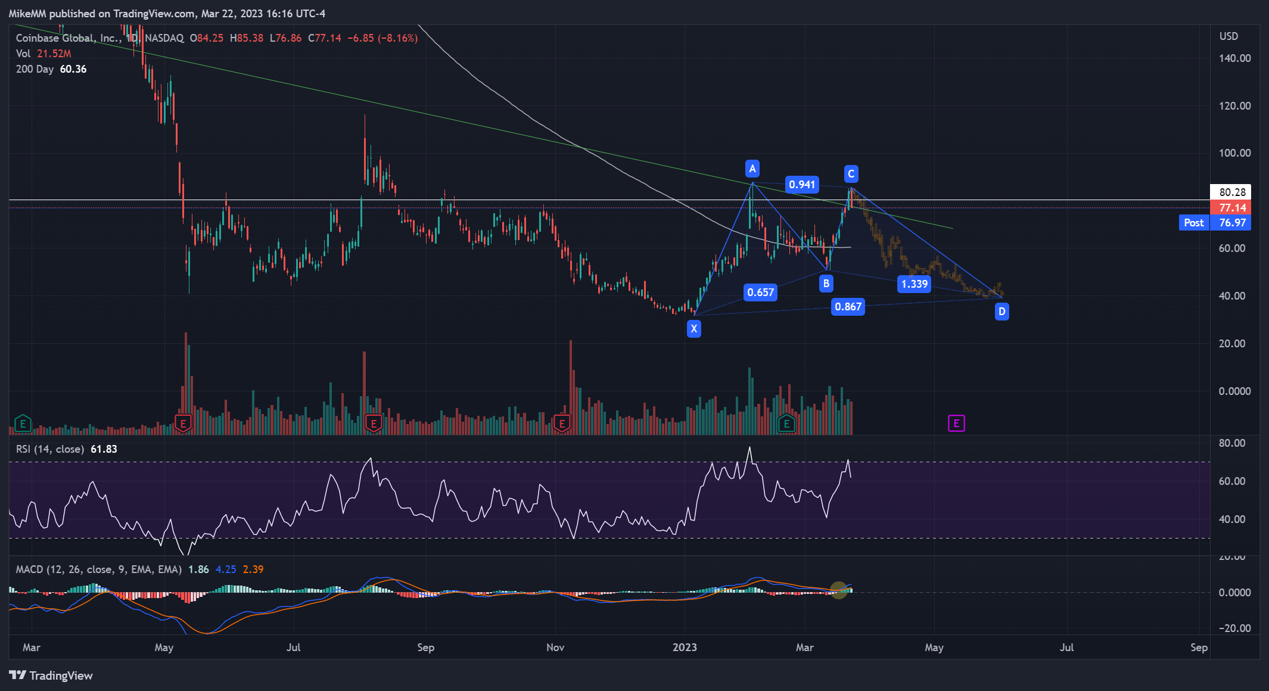Image resolution: width=1269 pixels, height=691 pixels.
Task: Click the red 77.14 last price label
Action: [x=1231, y=207]
